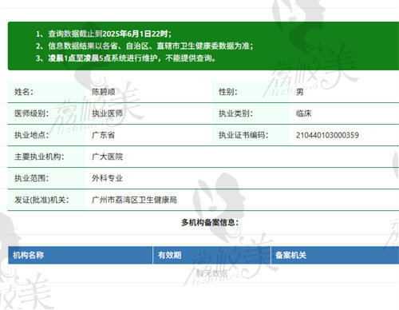Click the 暂无数据 empty table message

(212, 273)
